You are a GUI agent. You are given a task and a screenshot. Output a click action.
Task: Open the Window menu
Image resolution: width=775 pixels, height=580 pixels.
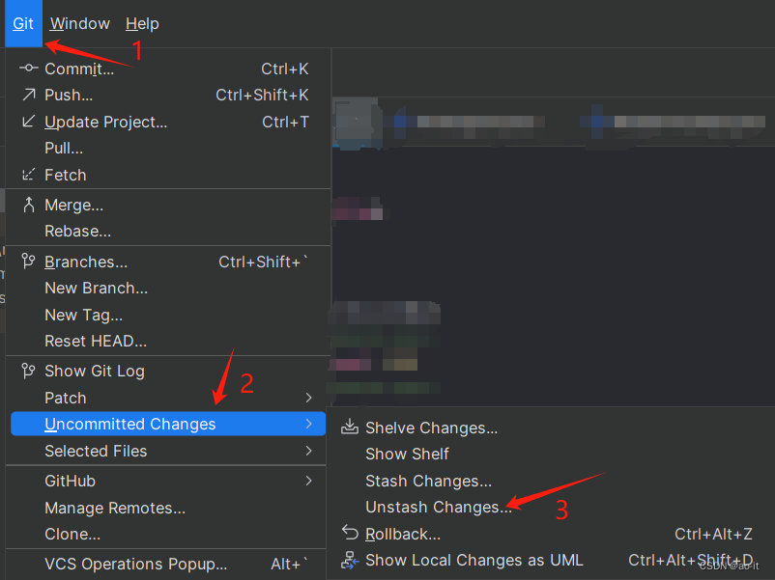(x=79, y=24)
